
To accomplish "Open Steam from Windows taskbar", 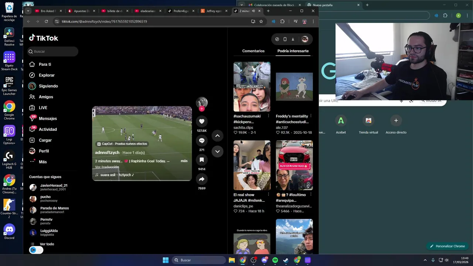I will click(286, 260).
